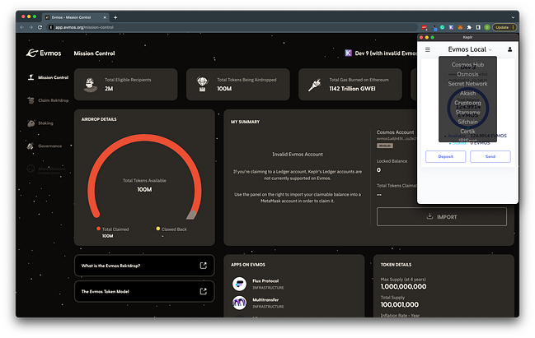Open the Extensions puzzle piece menu
Image resolution: width=535 pixels, height=338 pixels.
[469, 27]
